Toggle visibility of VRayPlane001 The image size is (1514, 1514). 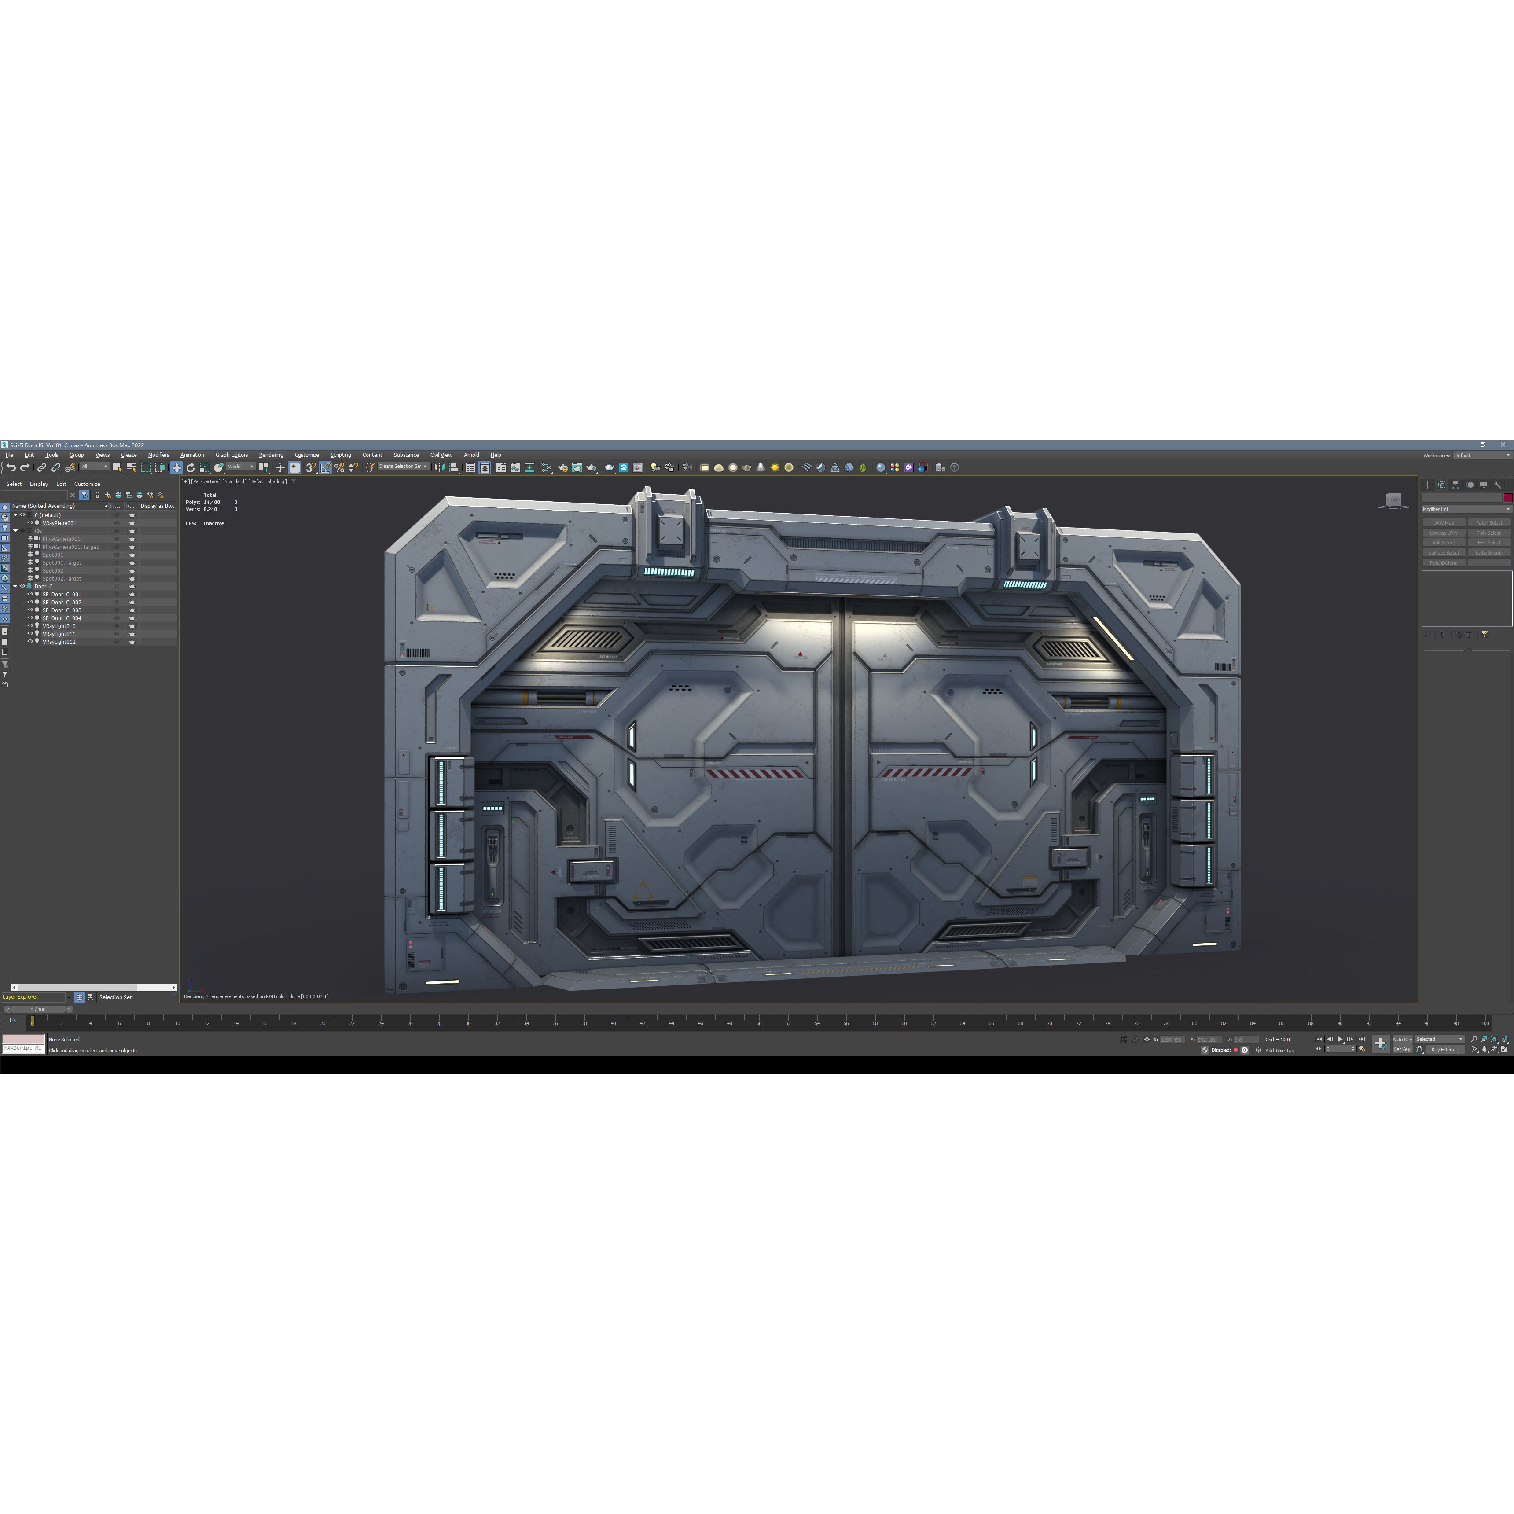30,523
